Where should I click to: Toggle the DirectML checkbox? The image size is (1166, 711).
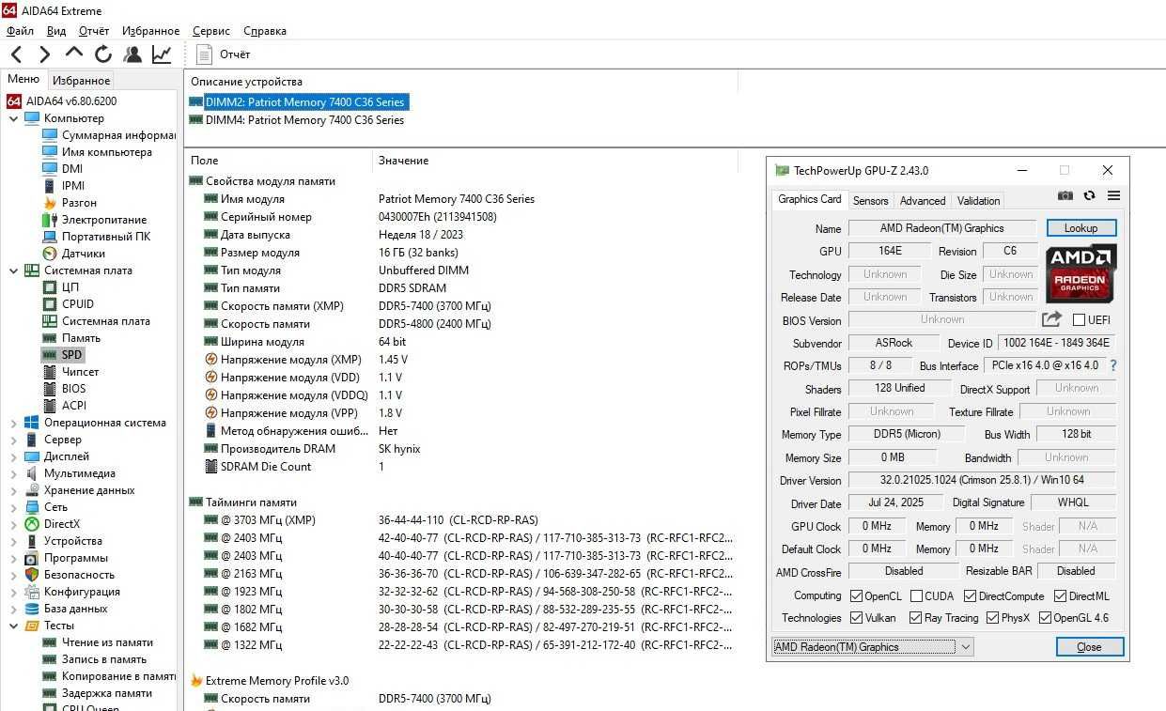pos(1060,595)
